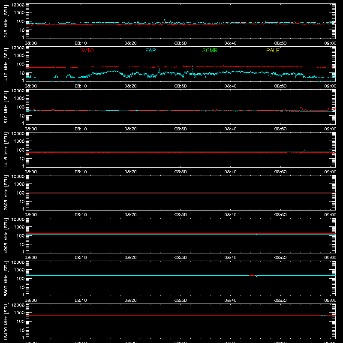
Task: Click the cyan spike near 08:27 in 245 MHz plot
Action: click(165, 21)
